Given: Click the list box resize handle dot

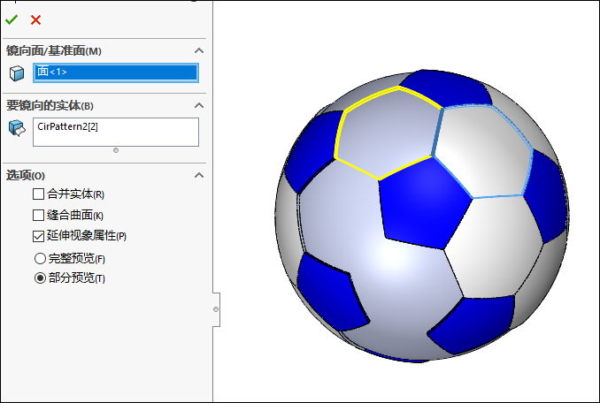Looking at the screenshot, I should (x=116, y=150).
